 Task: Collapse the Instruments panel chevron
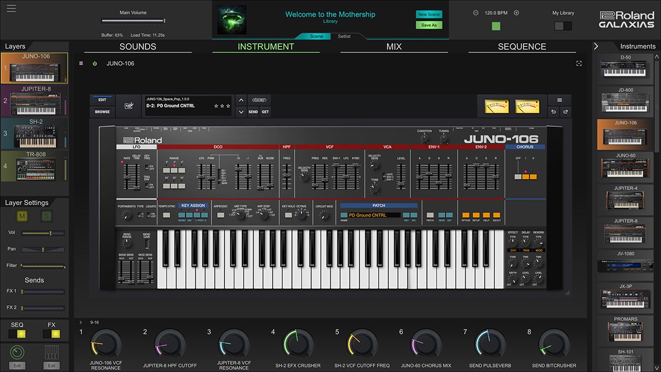[596, 46]
